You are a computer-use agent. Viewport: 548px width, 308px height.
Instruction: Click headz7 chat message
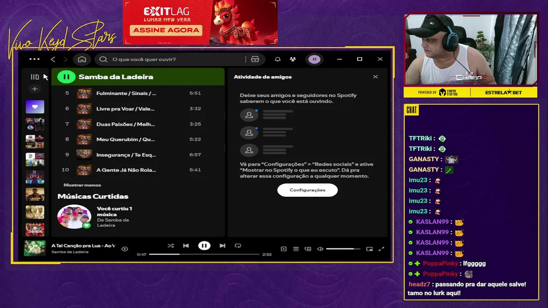468,289
